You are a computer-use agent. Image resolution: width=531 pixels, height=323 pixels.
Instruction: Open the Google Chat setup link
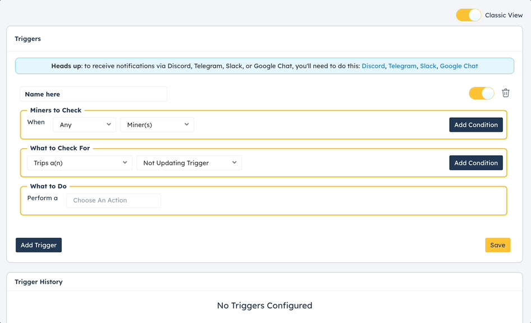pyautogui.click(x=459, y=66)
